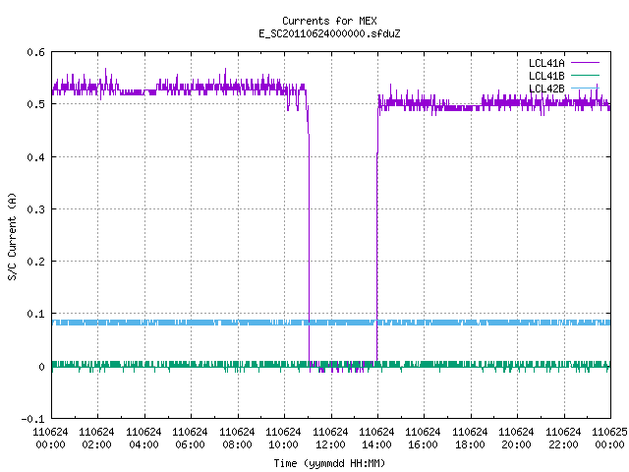Select the LCL42B legend label
The height and width of the screenshot is (472, 629).
tap(546, 88)
